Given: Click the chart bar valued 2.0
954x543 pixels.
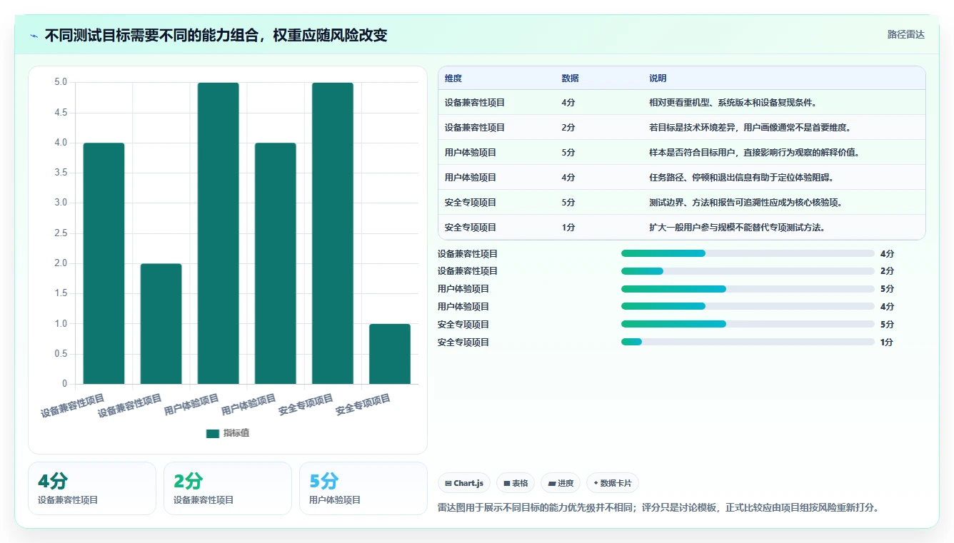Looking at the screenshot, I should click(x=161, y=324).
